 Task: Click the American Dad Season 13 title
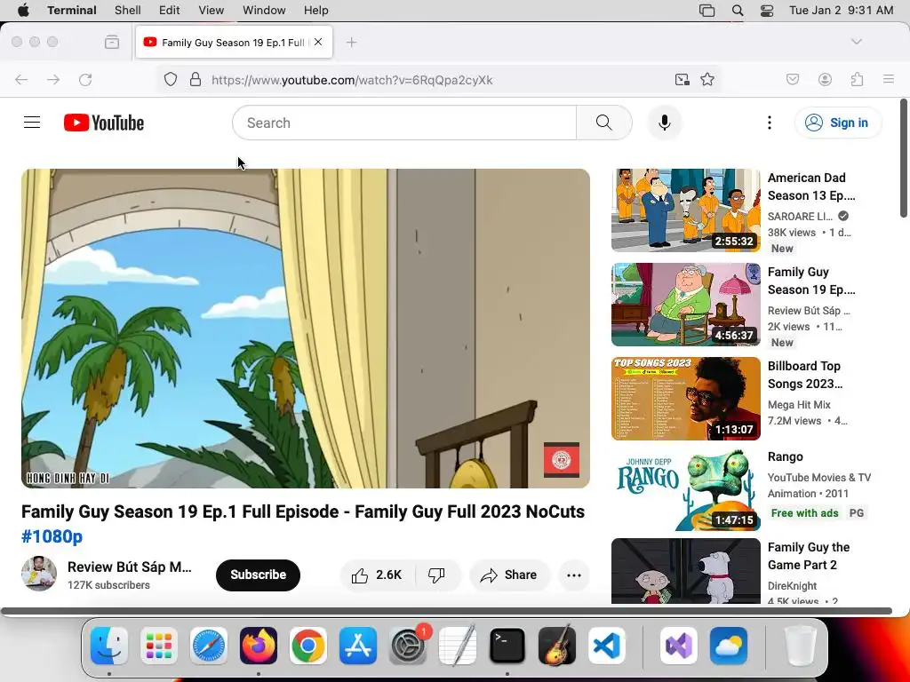click(x=811, y=186)
